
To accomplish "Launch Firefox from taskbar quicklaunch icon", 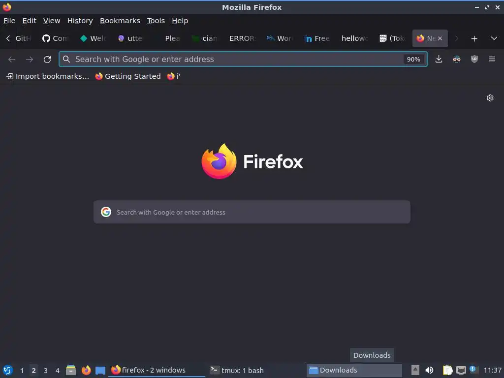I will click(x=86, y=370).
